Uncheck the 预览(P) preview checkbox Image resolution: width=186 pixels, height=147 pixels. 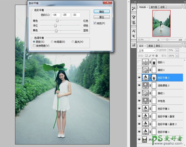(x=95, y=23)
